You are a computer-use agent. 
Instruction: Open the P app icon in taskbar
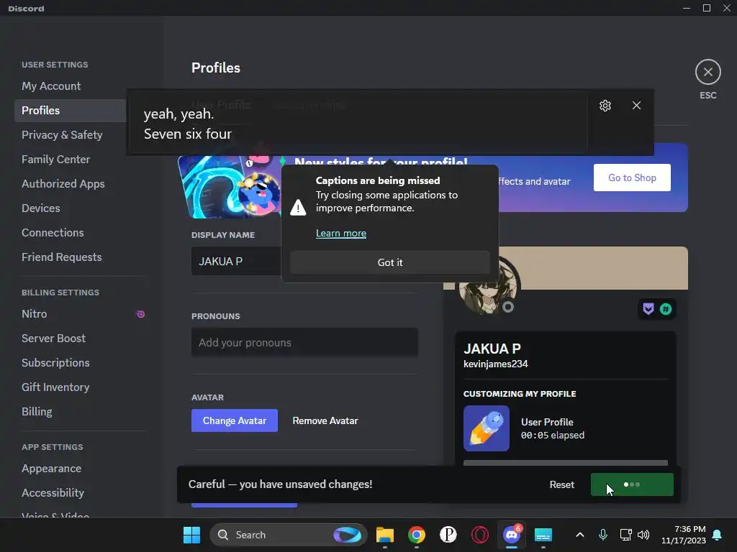coord(448,535)
